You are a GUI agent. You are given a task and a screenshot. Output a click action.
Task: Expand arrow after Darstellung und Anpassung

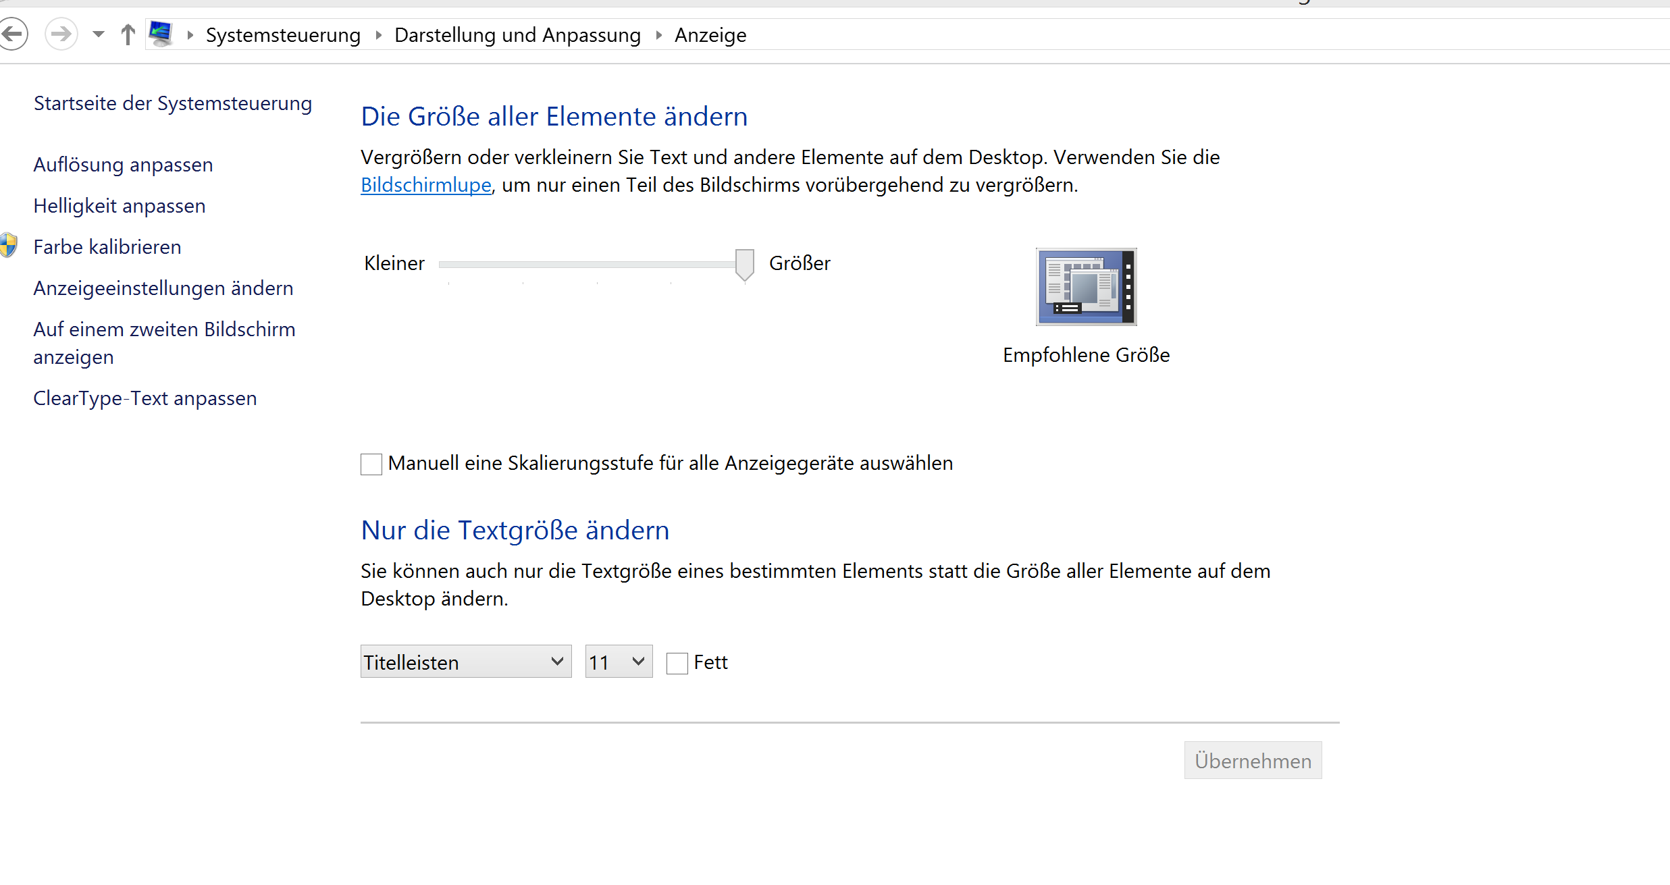[659, 35]
